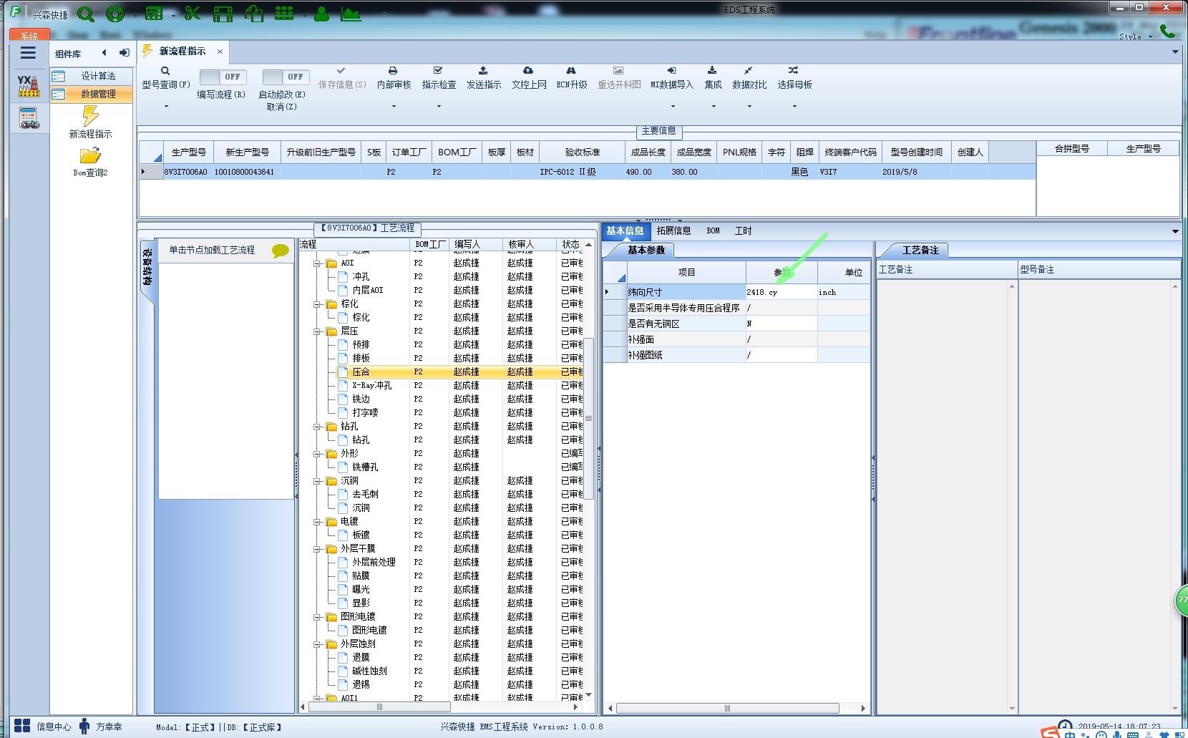This screenshot has width=1188, height=738.
Task: Select the 碱性蚀刻 tree item
Action: pos(369,671)
